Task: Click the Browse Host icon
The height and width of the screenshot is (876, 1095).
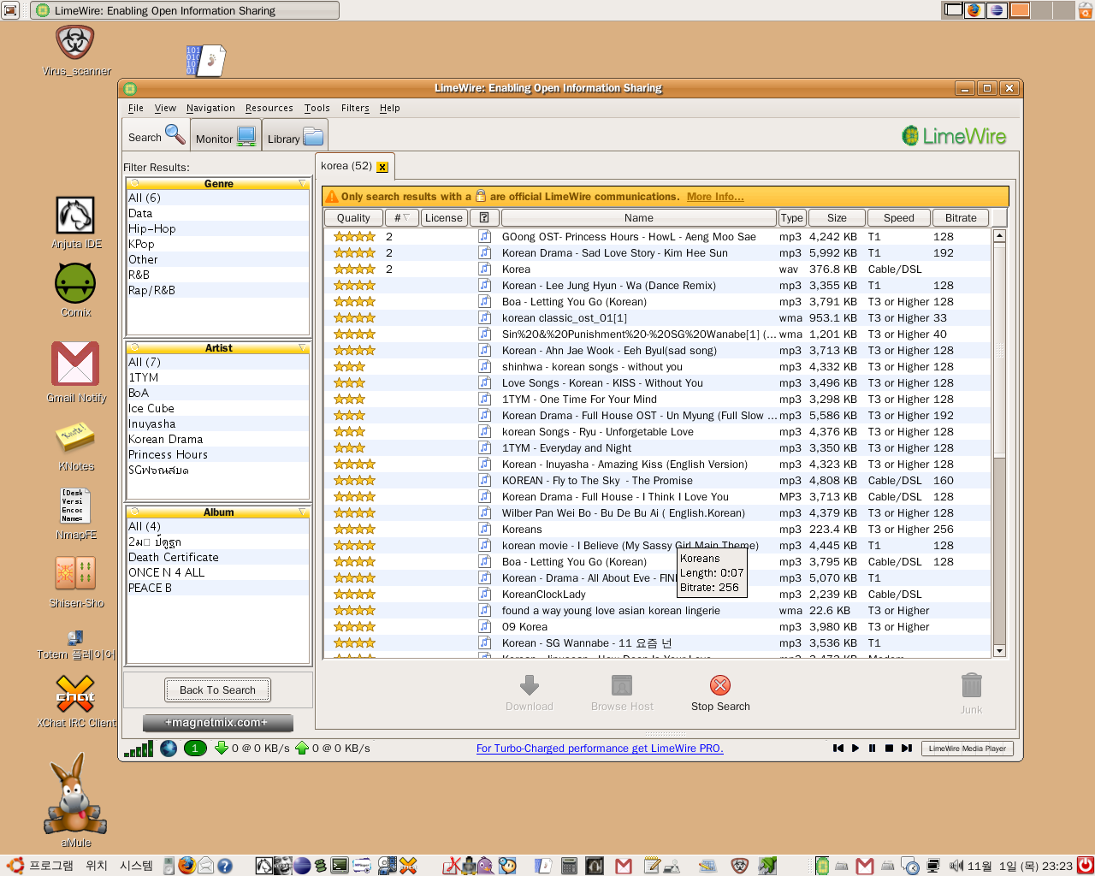Action: (x=622, y=685)
